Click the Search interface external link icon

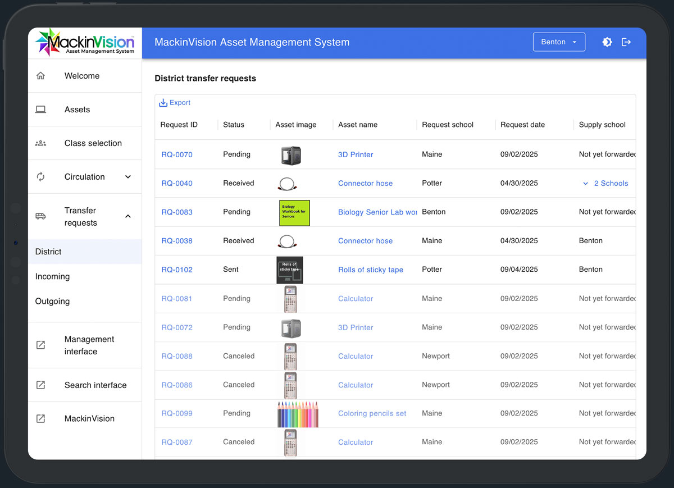pyautogui.click(x=40, y=385)
